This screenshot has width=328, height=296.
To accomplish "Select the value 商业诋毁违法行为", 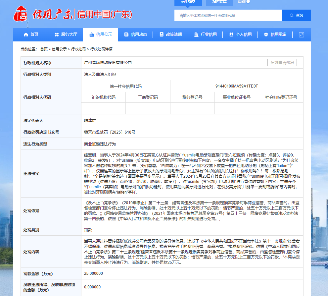I will (x=100, y=144).
